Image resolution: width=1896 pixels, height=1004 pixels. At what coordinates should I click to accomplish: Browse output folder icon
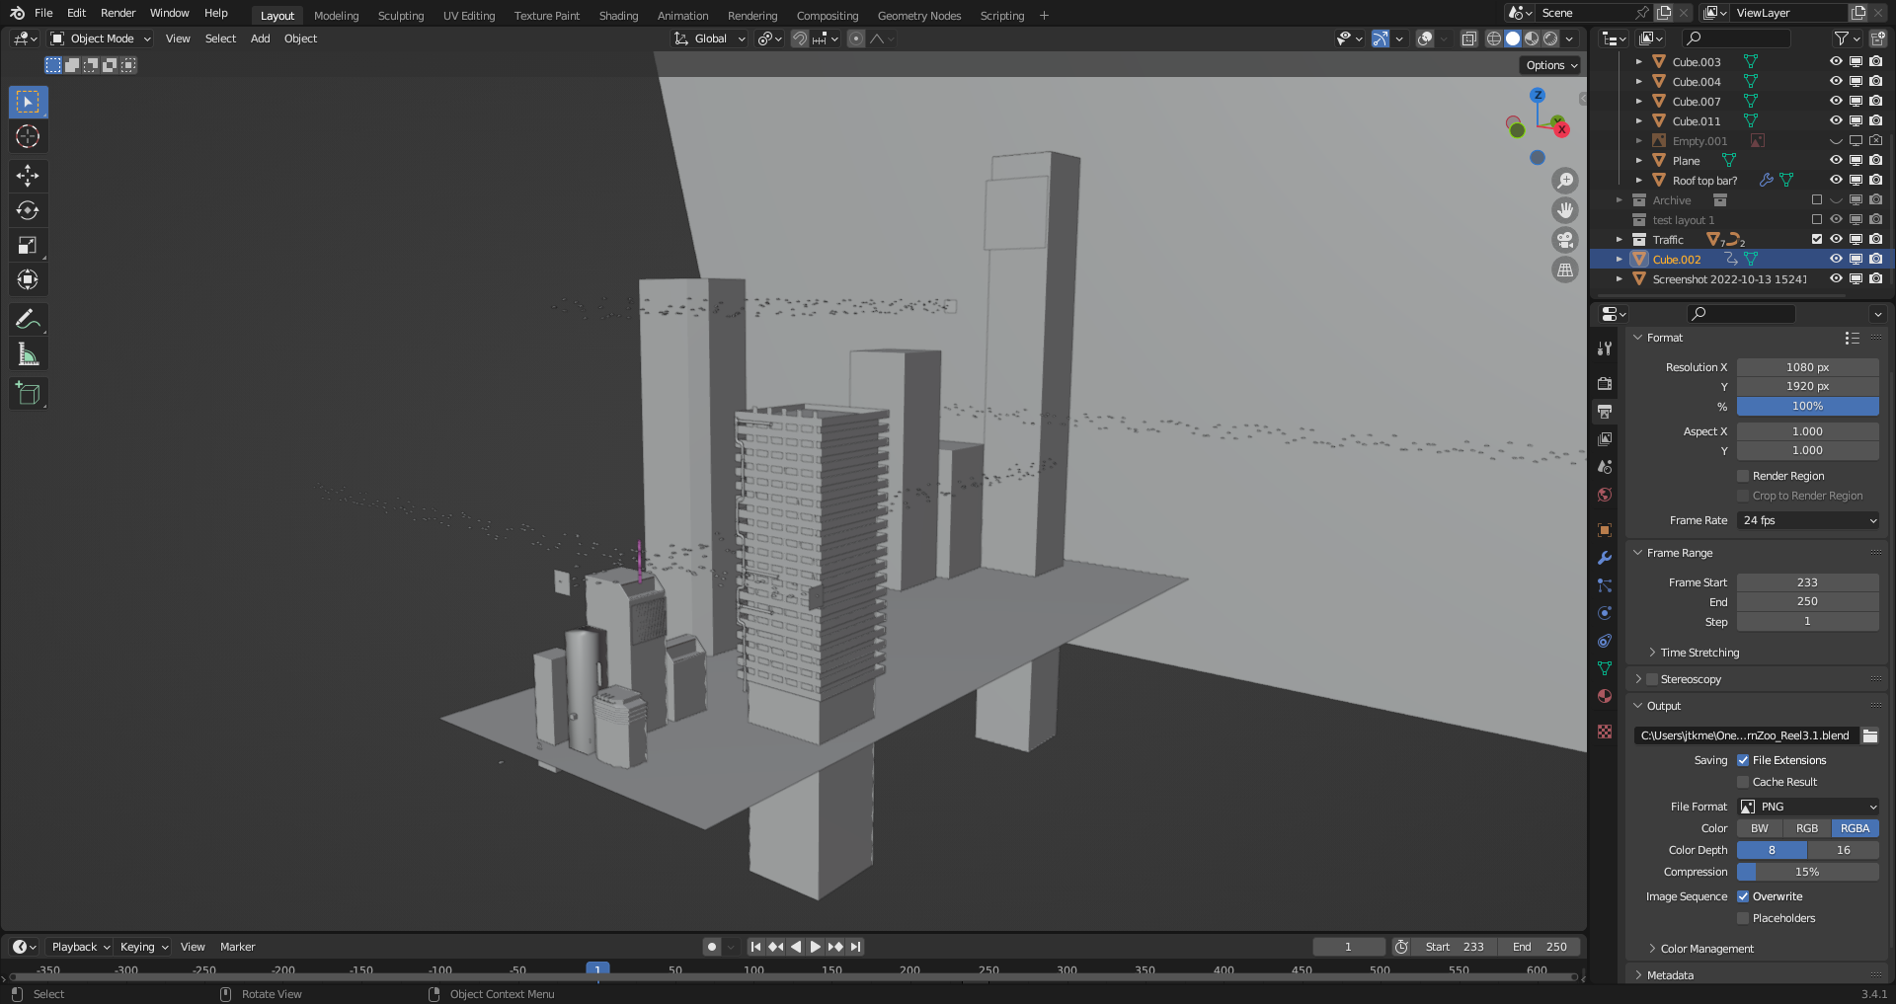(x=1869, y=735)
